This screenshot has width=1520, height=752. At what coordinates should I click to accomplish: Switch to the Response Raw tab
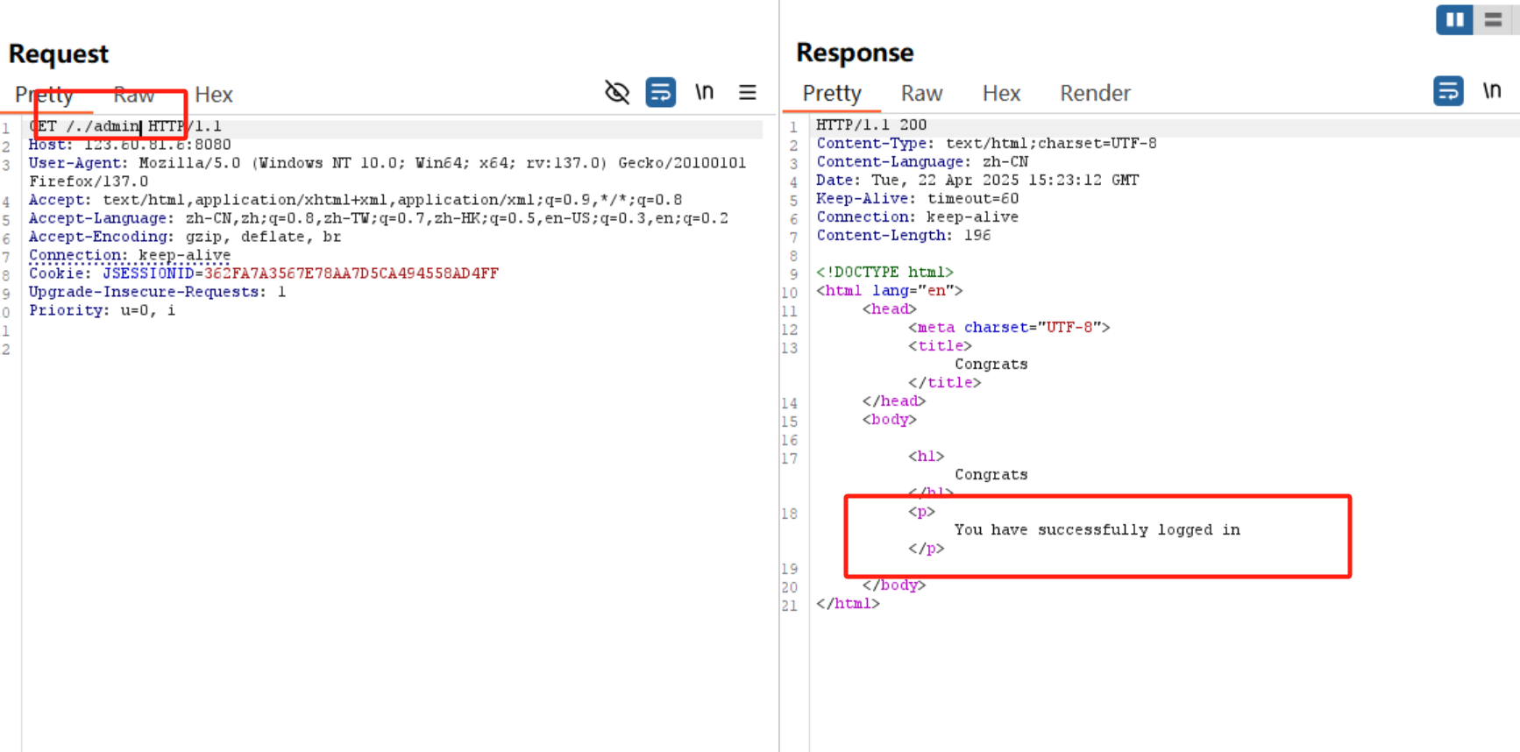pyautogui.click(x=921, y=93)
